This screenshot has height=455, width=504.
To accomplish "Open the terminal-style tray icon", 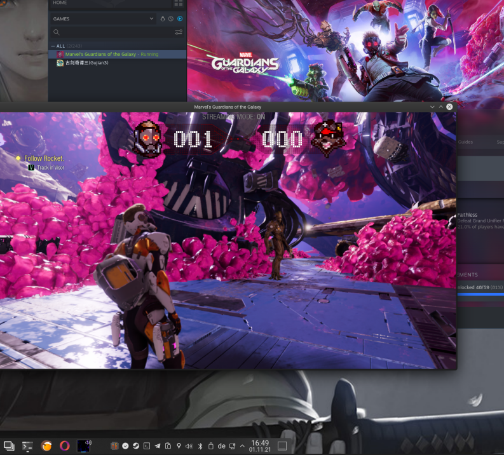I will pos(147,445).
